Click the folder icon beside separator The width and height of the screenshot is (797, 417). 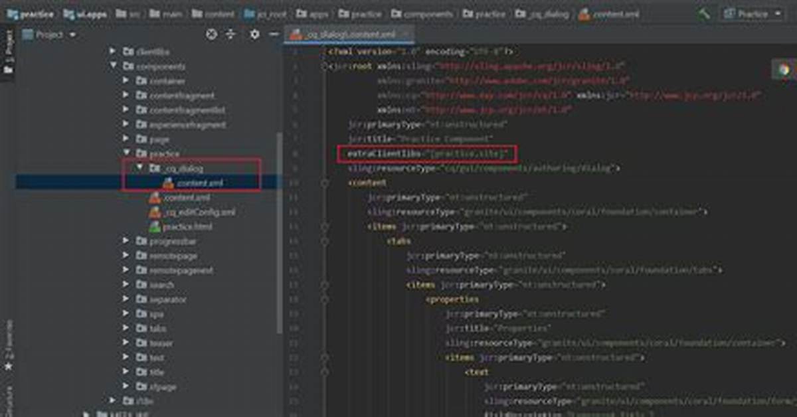click(141, 299)
